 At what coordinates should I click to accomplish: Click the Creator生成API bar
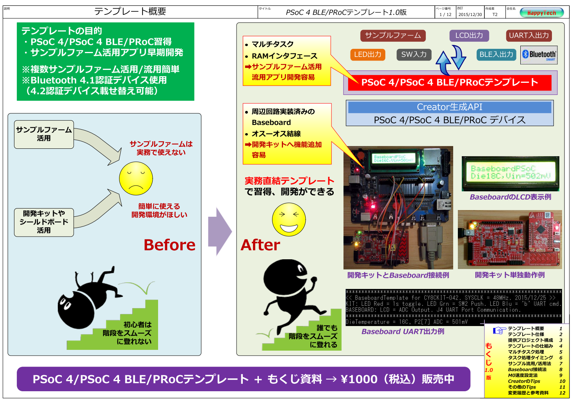pyautogui.click(x=450, y=106)
